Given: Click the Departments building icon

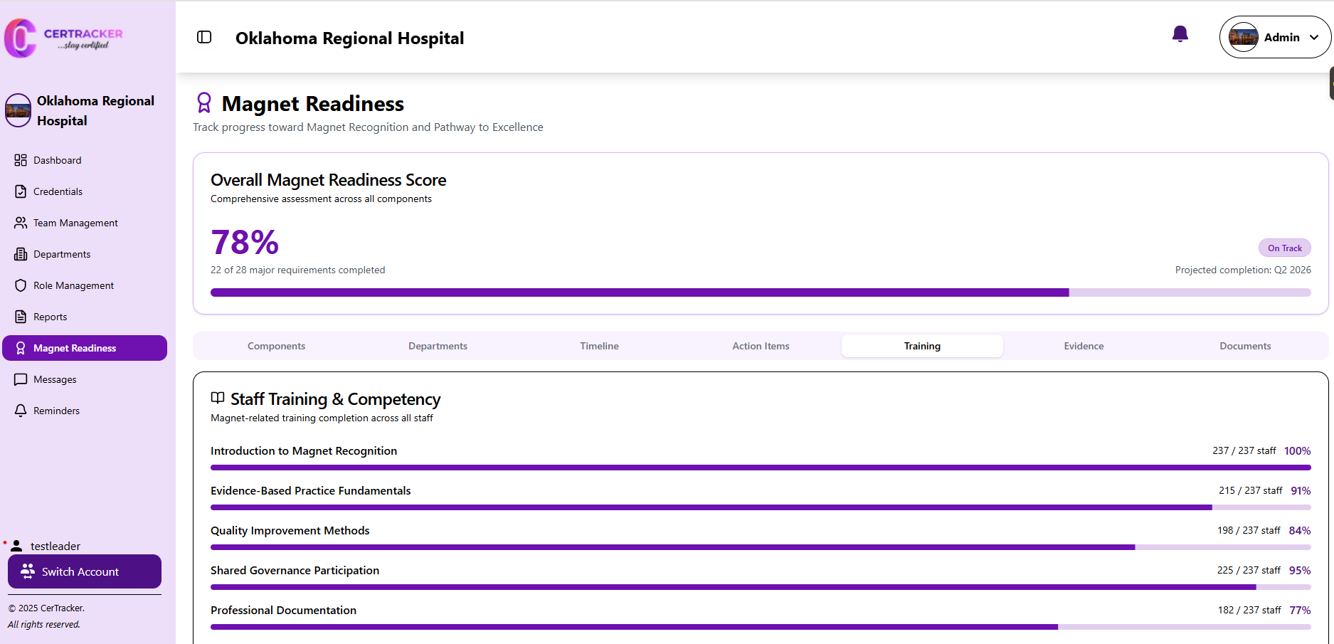Looking at the screenshot, I should tap(21, 254).
